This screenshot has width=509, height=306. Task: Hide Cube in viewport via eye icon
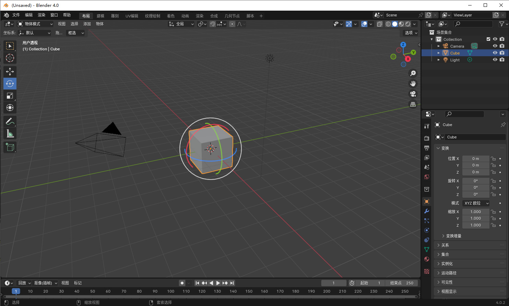point(495,53)
